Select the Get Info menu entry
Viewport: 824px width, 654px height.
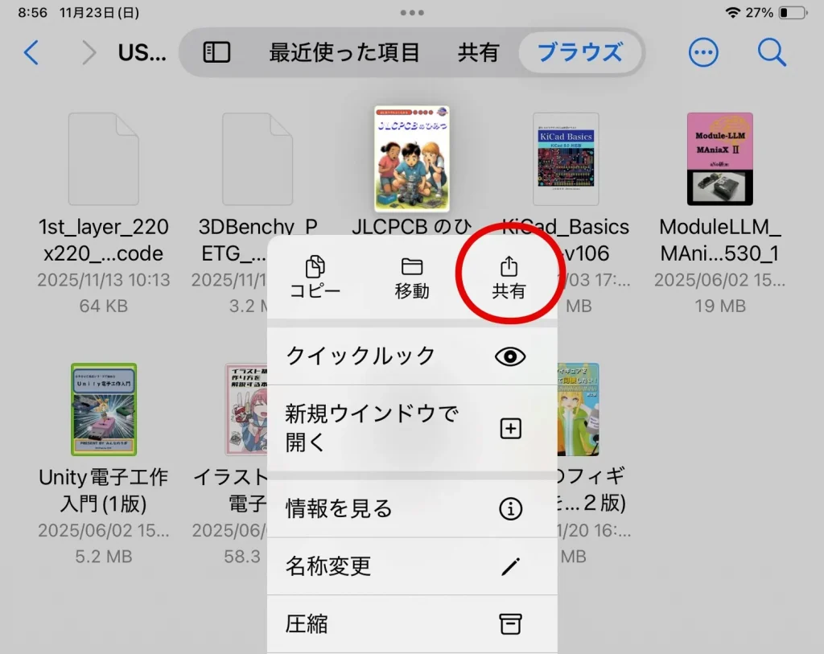coord(411,508)
